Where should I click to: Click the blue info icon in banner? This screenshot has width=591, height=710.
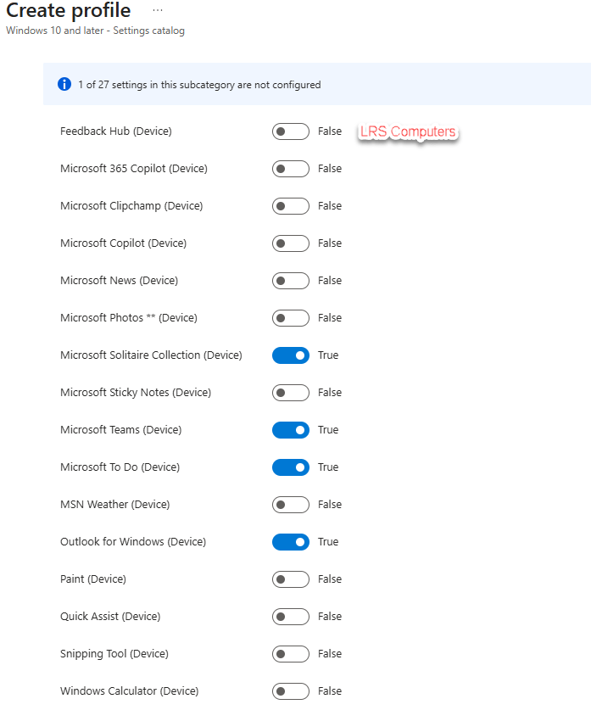[x=64, y=85]
